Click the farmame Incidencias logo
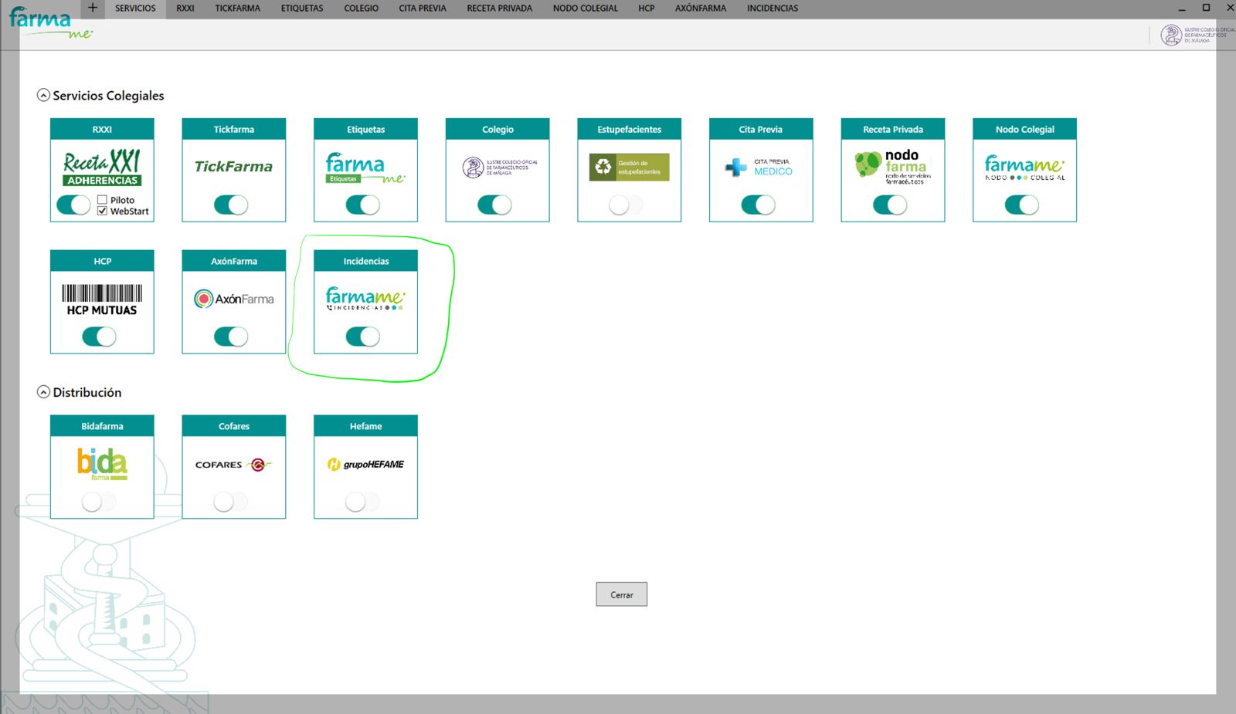Image resolution: width=1236 pixels, height=714 pixels. coord(365,299)
